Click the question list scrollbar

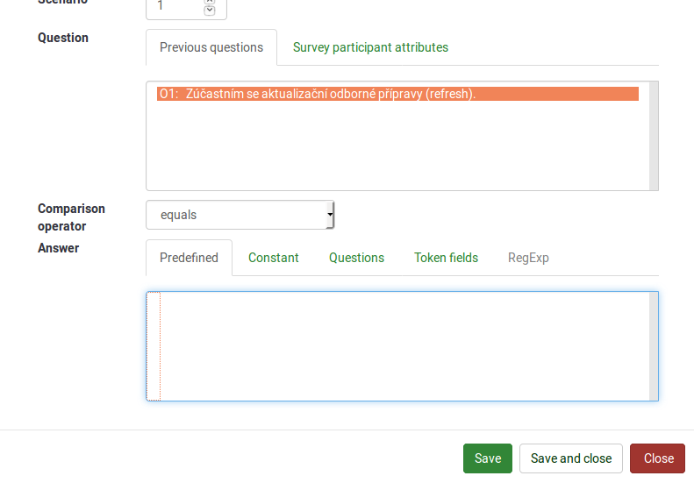click(x=654, y=136)
